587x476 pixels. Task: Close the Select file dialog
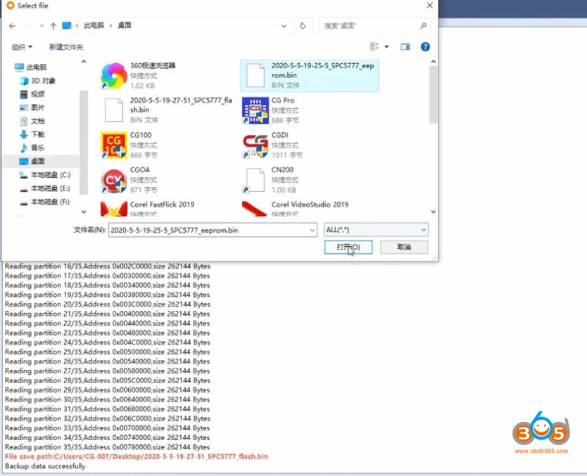429,6
